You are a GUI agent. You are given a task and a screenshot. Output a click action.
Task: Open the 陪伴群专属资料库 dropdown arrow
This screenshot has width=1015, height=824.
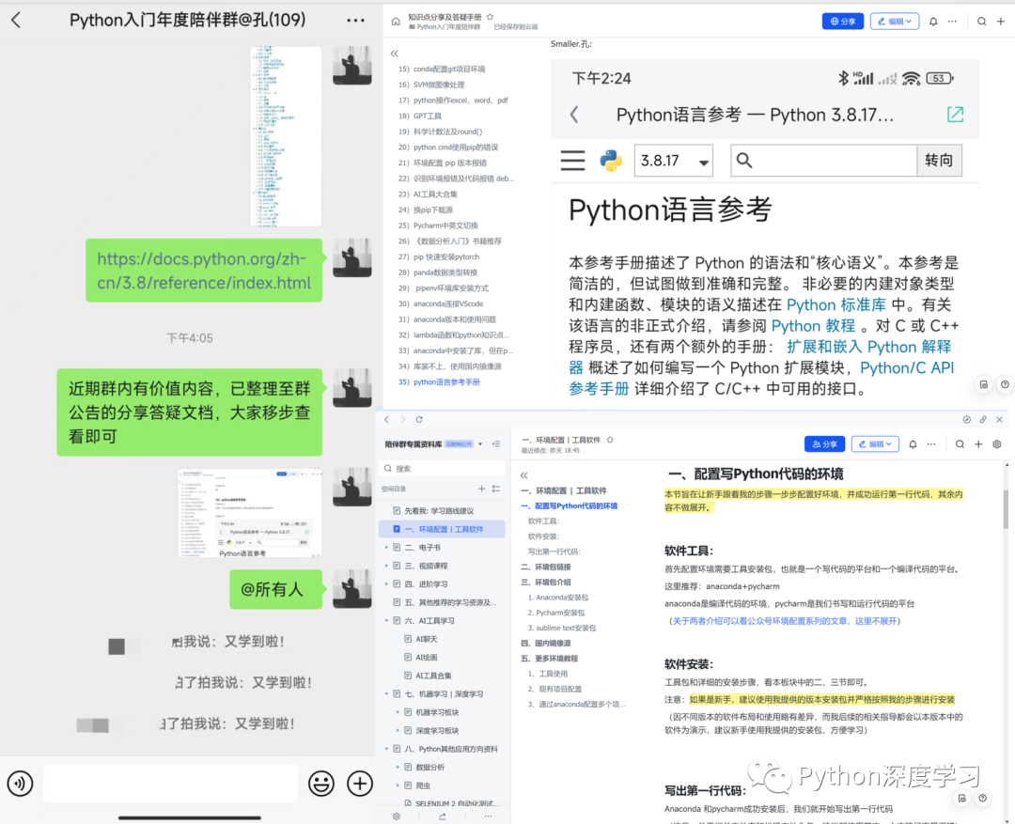tap(480, 444)
